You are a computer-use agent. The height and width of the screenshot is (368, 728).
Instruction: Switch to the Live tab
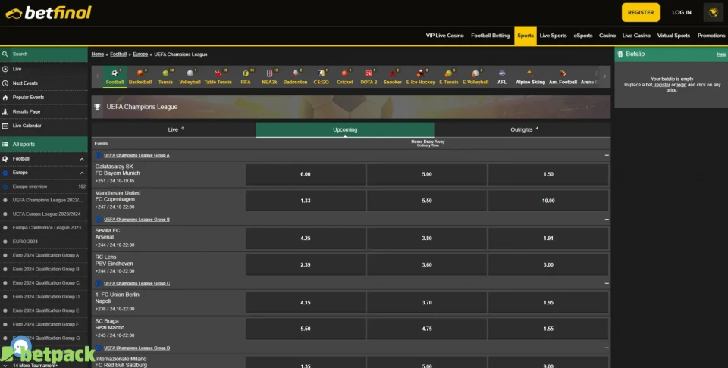click(174, 129)
